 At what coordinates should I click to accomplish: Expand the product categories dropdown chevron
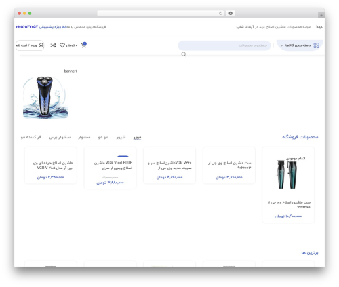[281, 45]
